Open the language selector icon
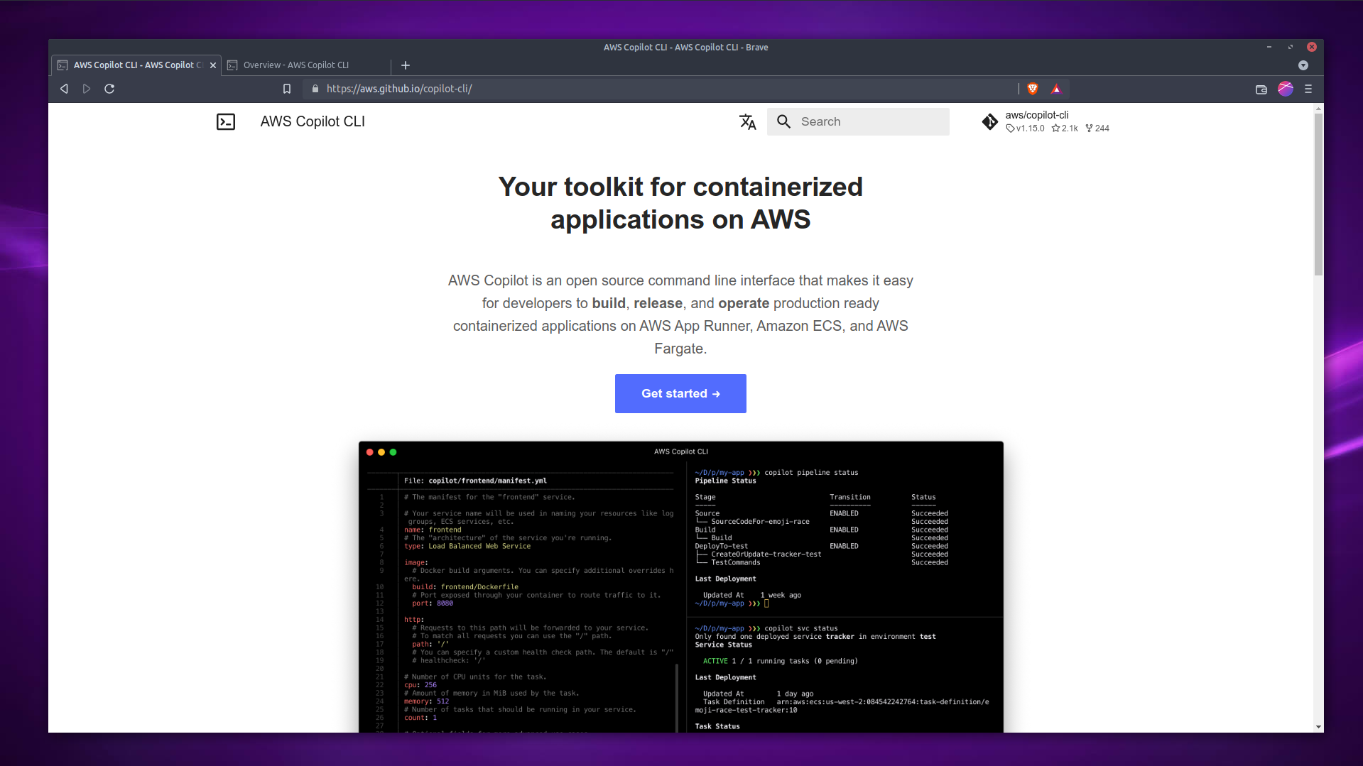This screenshot has width=1363, height=766. click(x=748, y=121)
